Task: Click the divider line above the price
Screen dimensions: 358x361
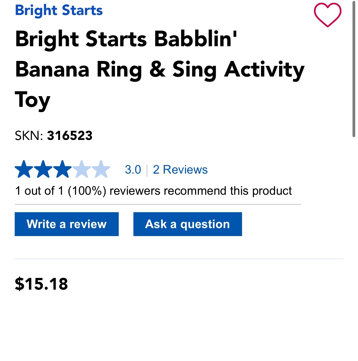Action: 179,259
